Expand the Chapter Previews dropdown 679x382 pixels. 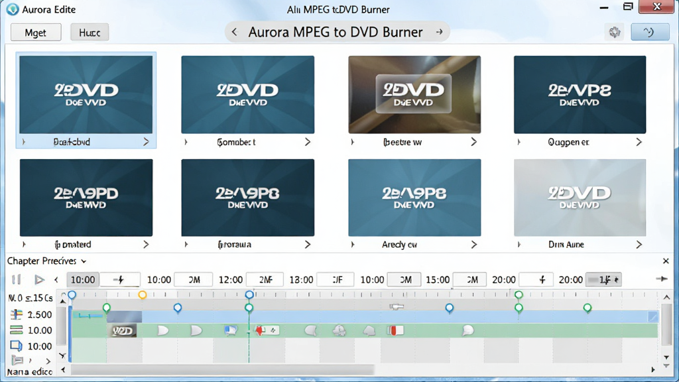(x=84, y=261)
